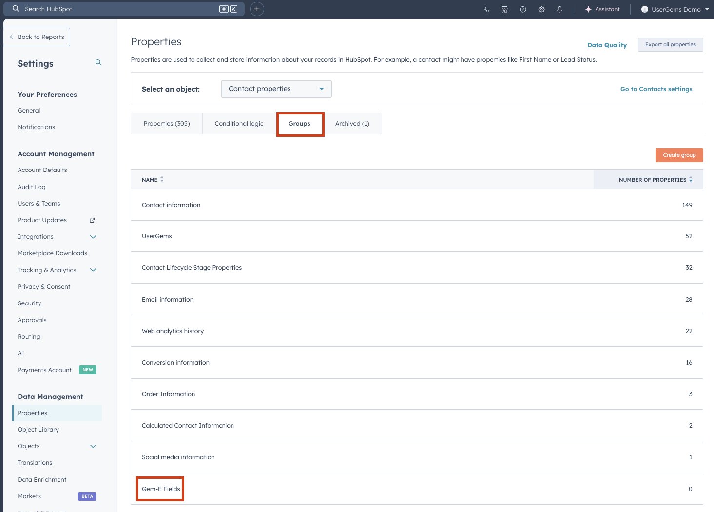The height and width of the screenshot is (512, 714).
Task: Open Users & Teams settings
Action: click(39, 204)
